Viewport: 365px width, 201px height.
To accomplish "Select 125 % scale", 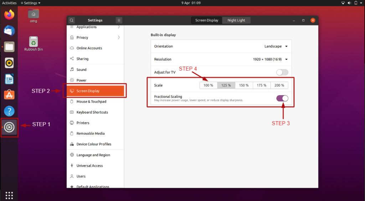I will point(226,86).
